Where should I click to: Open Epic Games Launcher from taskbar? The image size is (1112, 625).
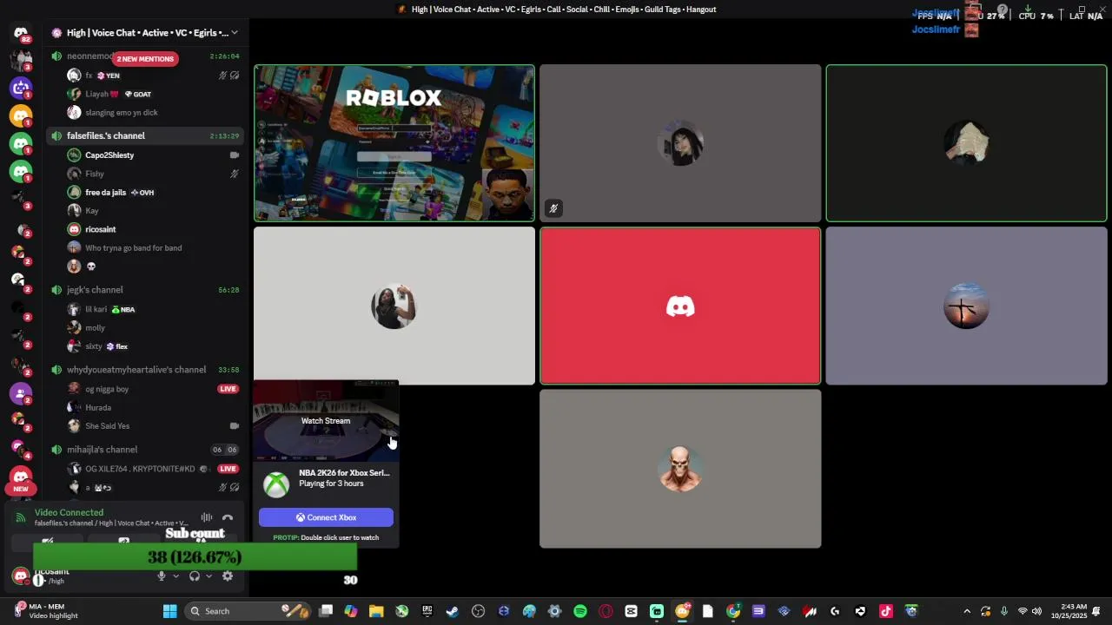pyautogui.click(x=427, y=611)
